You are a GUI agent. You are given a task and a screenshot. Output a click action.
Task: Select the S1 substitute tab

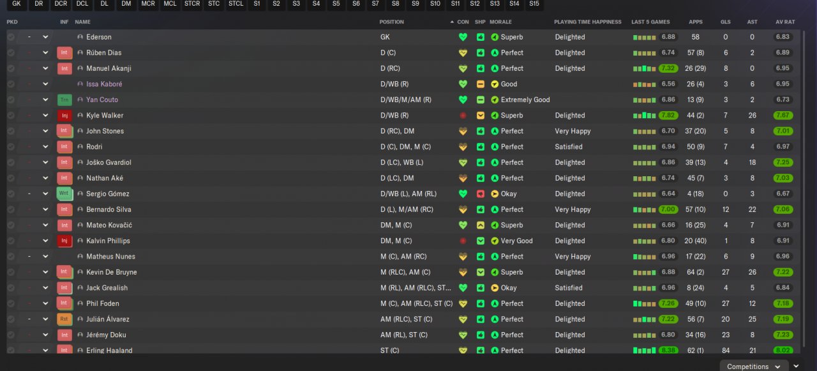[x=257, y=4]
